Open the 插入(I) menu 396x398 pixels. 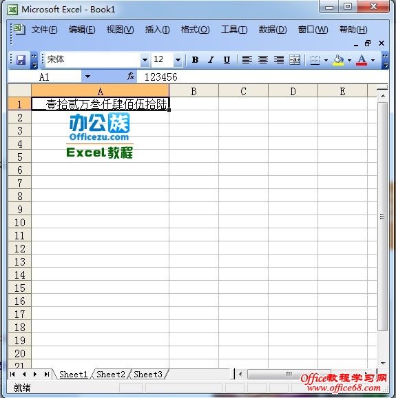157,30
